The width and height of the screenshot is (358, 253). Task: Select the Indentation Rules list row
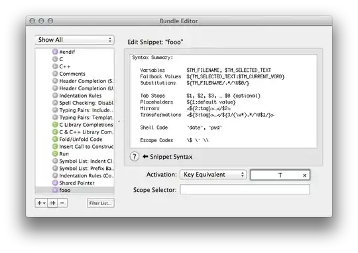pos(75,96)
